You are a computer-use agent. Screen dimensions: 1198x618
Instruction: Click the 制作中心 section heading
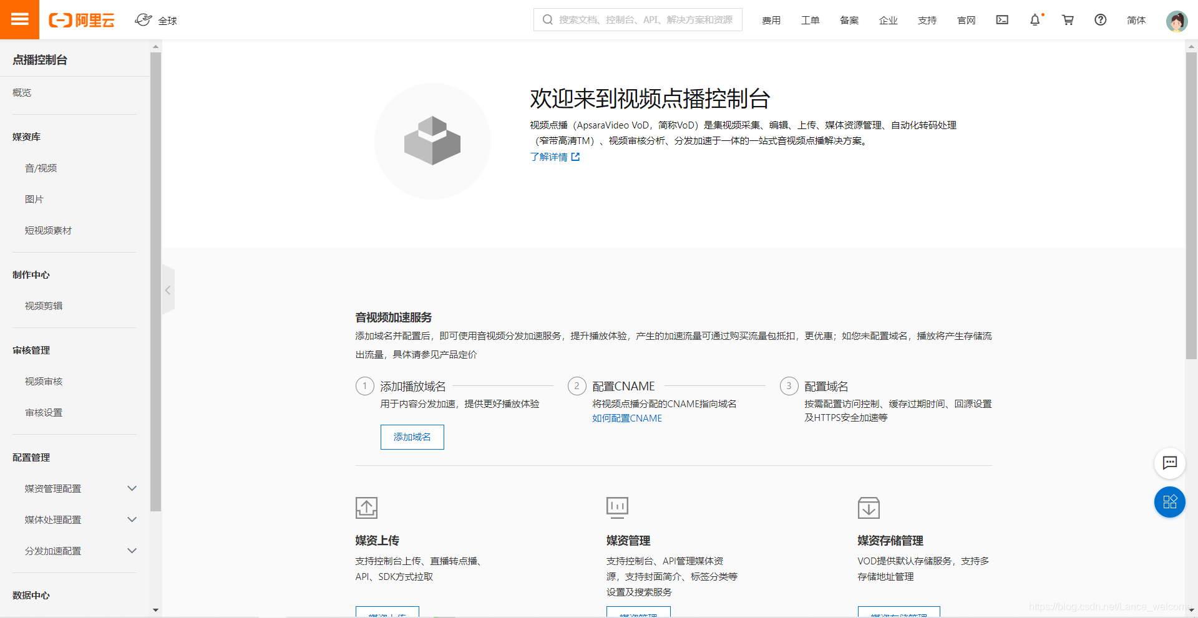[31, 275]
